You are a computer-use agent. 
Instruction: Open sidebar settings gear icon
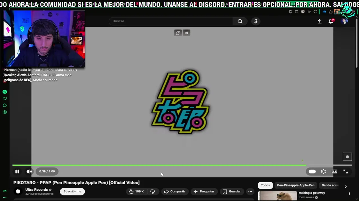5,112
